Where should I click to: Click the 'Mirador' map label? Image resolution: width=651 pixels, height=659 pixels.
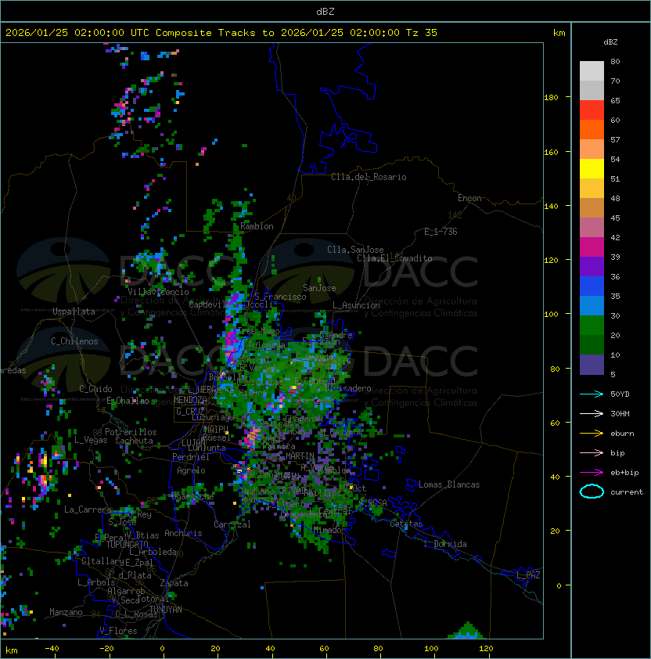[x=328, y=531]
